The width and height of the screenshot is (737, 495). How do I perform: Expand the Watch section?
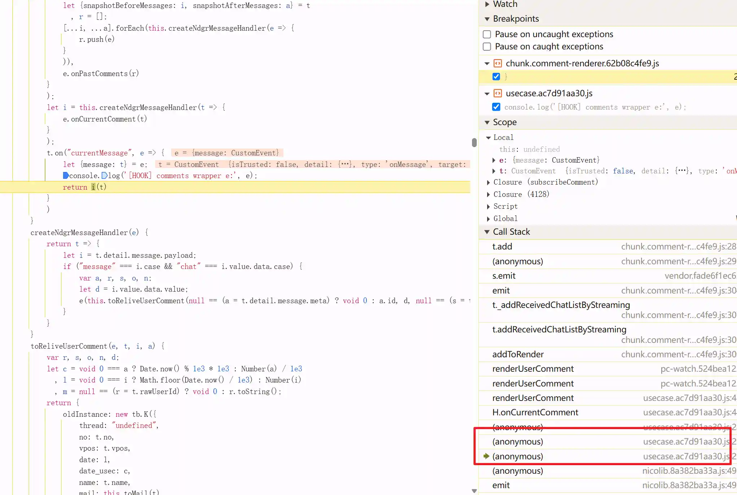(x=487, y=4)
